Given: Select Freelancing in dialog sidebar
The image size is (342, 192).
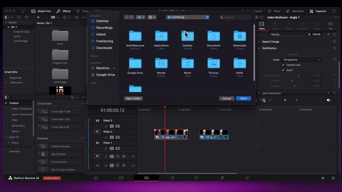Looking at the screenshot, I should 102,41.
